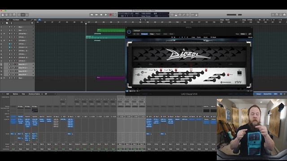Click the highlighted blue tool icon in Tracks menu bar

(x=39, y=20)
